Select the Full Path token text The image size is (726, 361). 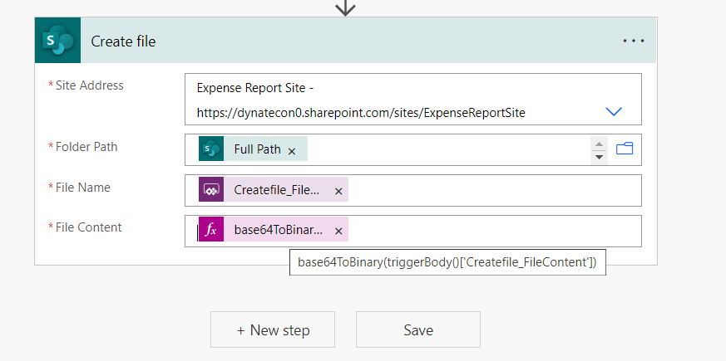click(x=257, y=149)
